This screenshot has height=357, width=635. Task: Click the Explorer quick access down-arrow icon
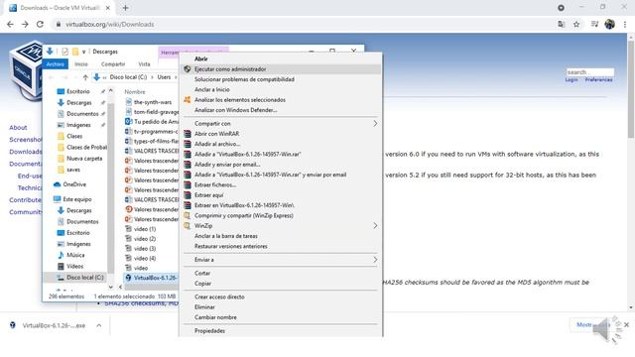pyautogui.click(x=50, y=52)
